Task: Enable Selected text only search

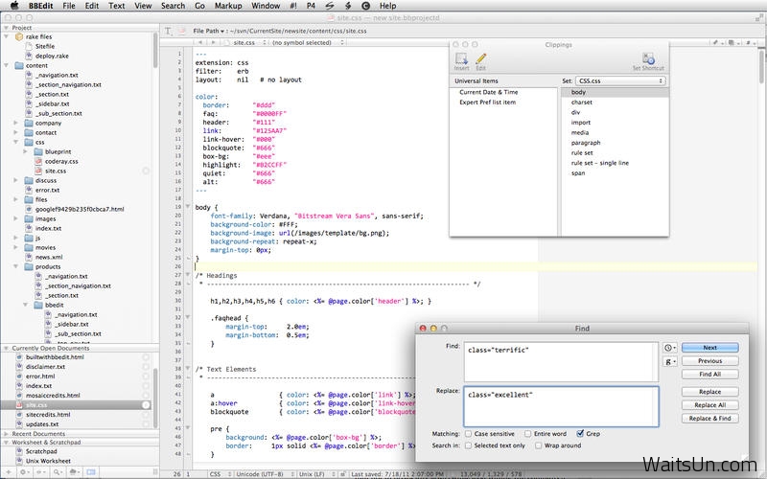Action: pos(469,445)
